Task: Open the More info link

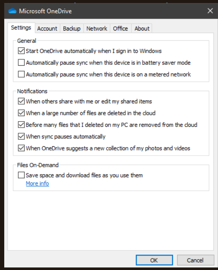Action: (x=37, y=184)
